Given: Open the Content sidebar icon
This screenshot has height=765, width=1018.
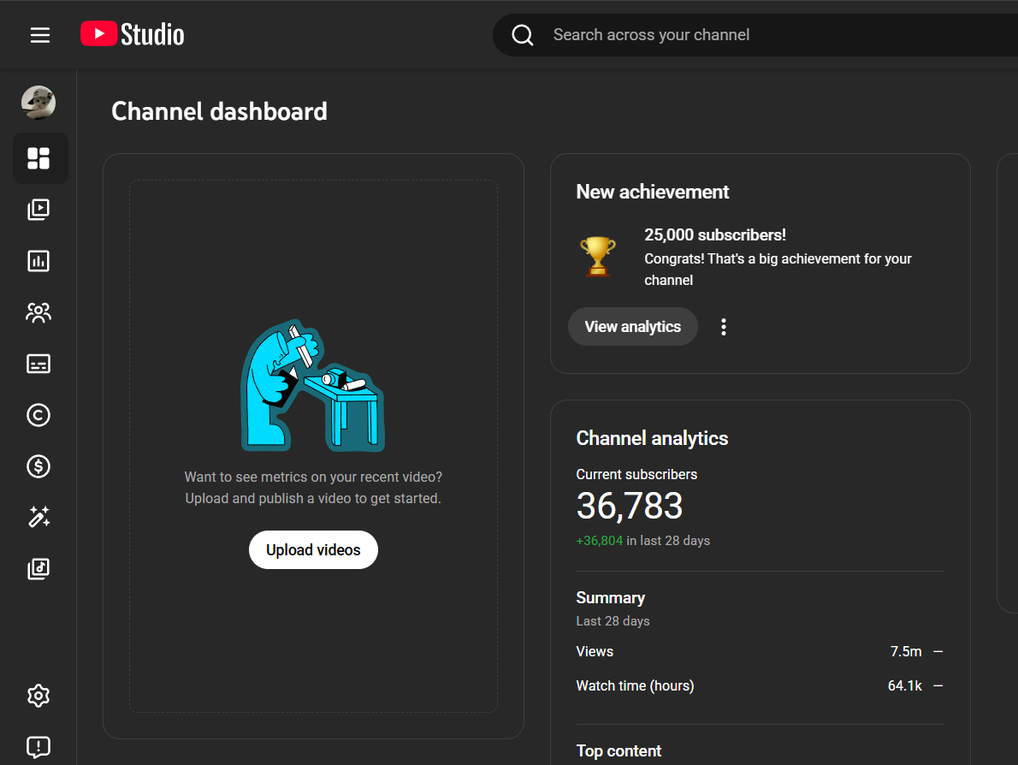Looking at the screenshot, I should coord(38,210).
